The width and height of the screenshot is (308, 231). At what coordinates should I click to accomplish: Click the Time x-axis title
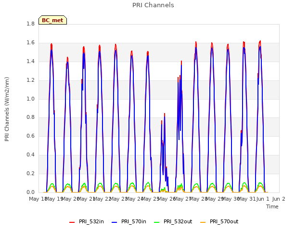point(272,206)
